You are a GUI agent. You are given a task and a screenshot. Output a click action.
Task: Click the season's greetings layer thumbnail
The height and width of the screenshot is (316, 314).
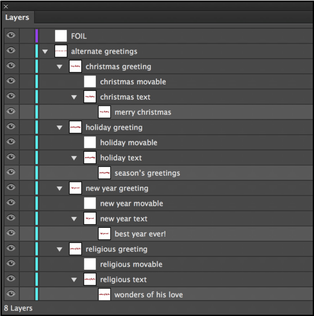104,173
